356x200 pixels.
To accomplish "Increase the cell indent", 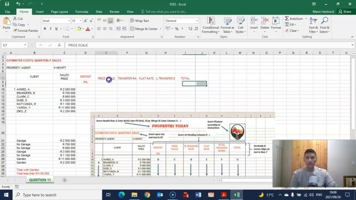I will tap(124, 29).
